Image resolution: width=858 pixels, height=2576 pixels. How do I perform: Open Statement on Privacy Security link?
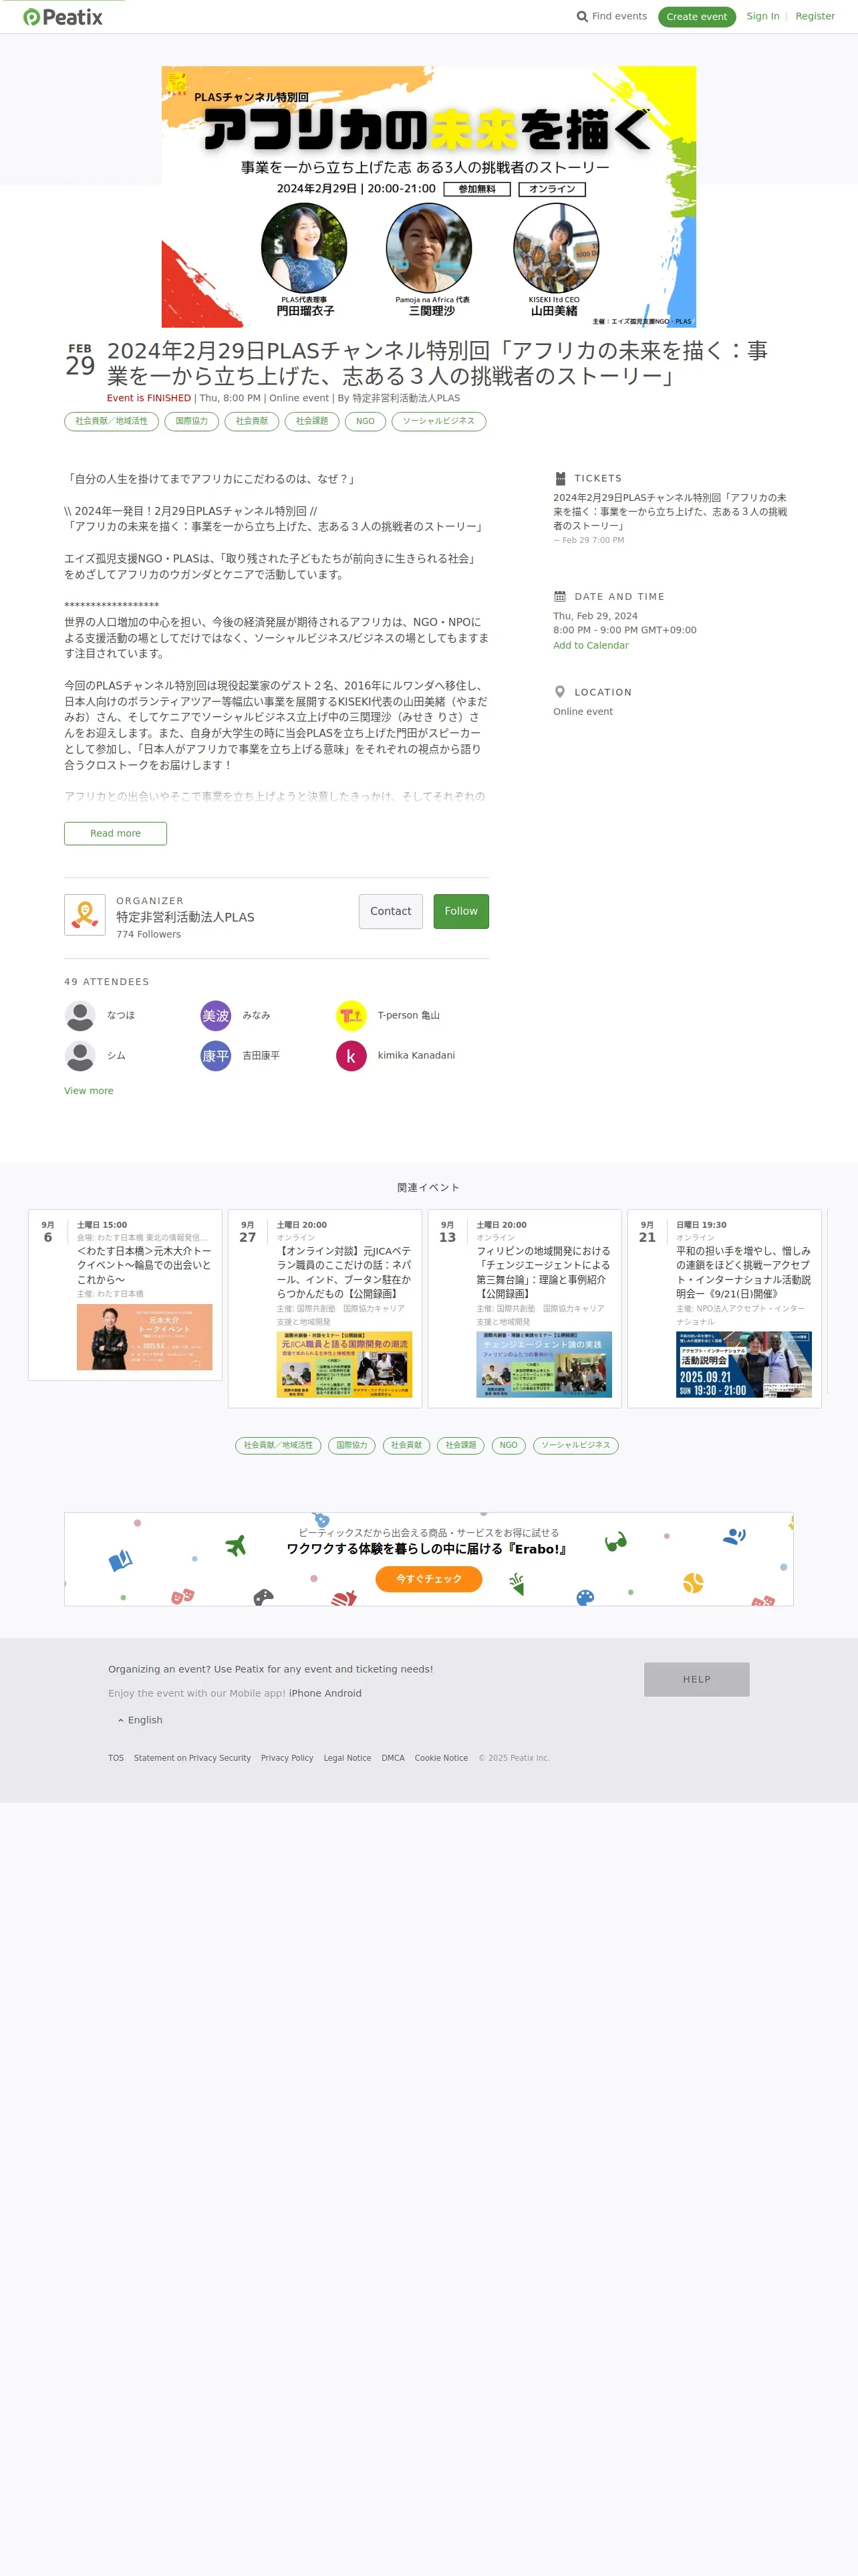(x=192, y=1758)
